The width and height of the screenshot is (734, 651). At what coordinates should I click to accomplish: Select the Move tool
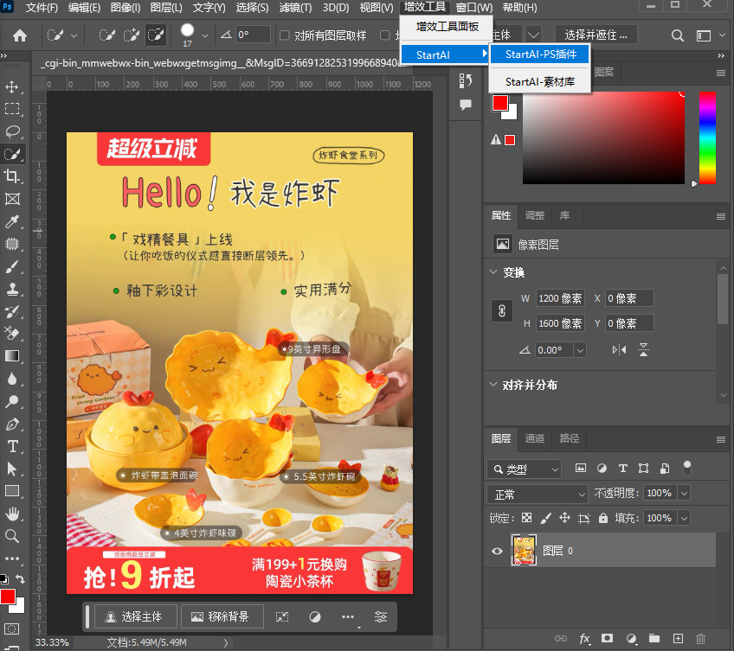(12, 87)
